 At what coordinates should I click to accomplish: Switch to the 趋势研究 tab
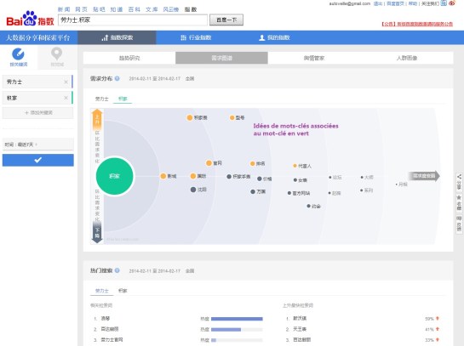tap(129, 58)
